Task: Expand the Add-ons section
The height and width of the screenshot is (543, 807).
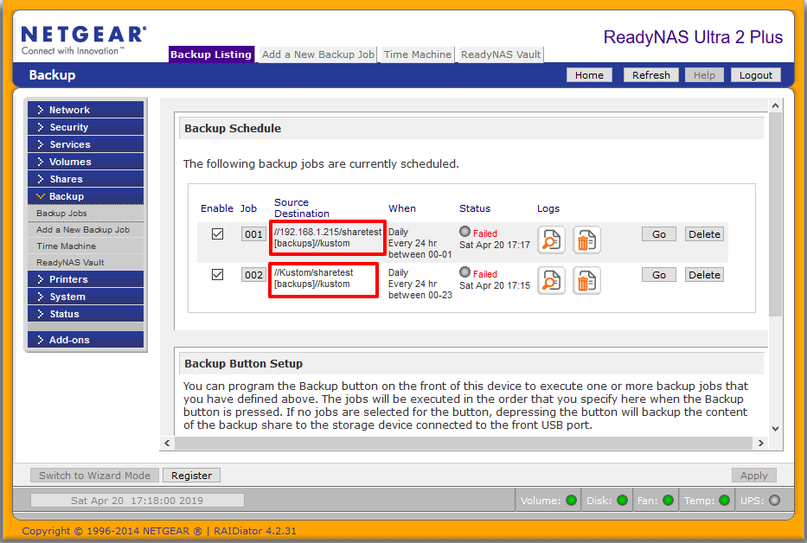Action: [85, 341]
